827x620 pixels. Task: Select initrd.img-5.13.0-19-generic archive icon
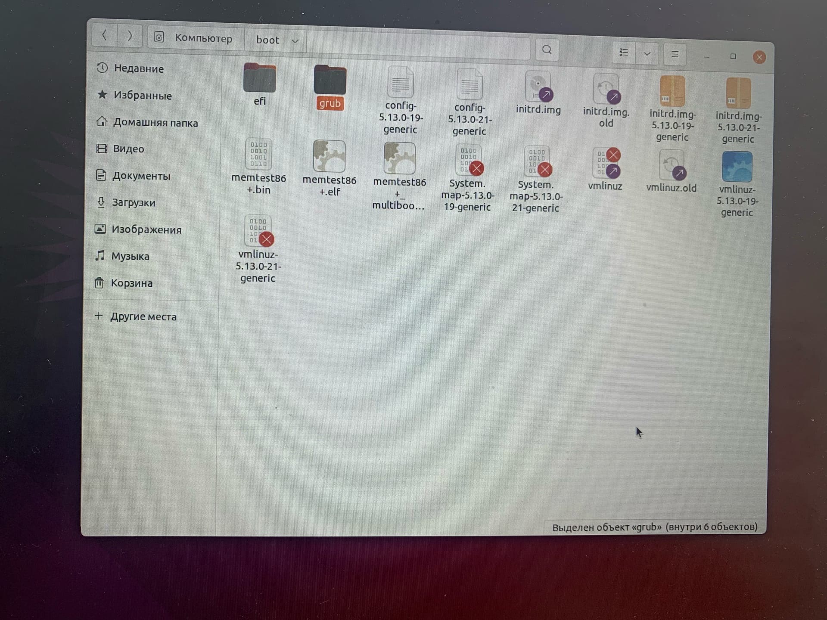pyautogui.click(x=672, y=92)
